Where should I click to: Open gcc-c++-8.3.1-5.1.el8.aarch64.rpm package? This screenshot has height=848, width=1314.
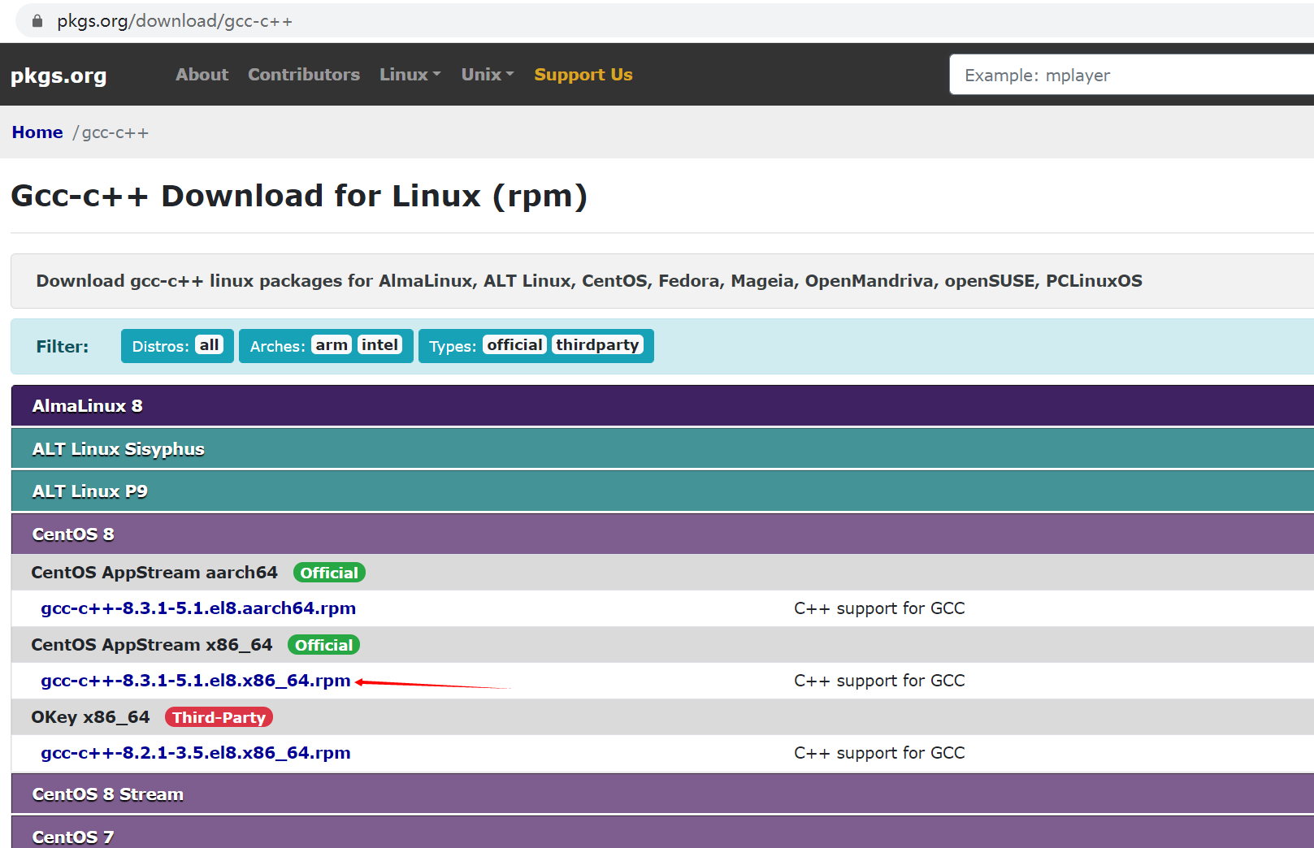(x=198, y=608)
